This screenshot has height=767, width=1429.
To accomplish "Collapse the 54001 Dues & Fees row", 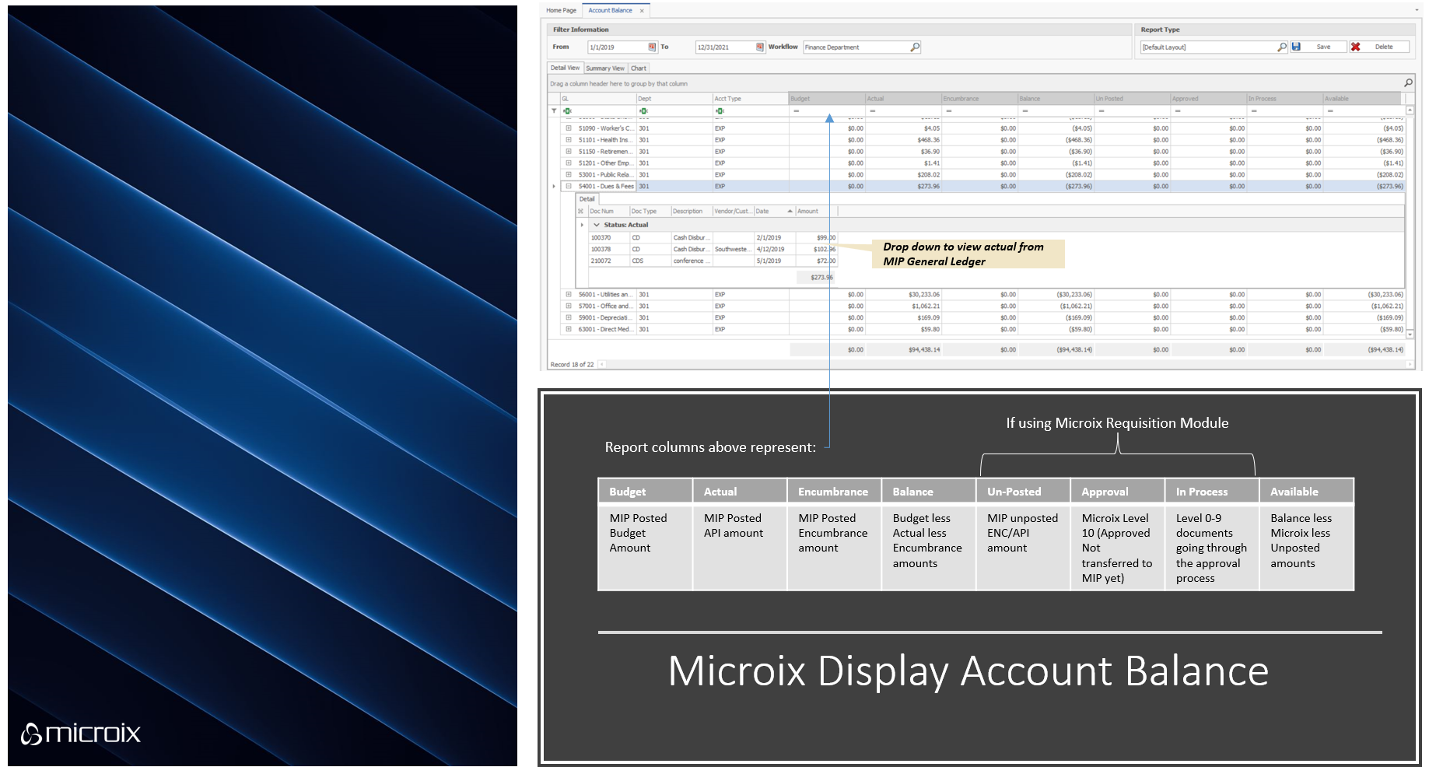I will pos(569,187).
